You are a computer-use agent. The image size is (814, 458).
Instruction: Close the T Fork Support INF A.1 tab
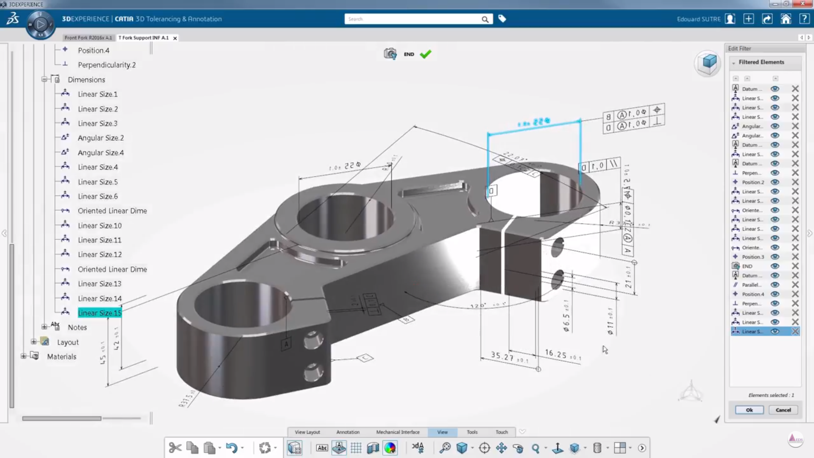click(x=175, y=38)
